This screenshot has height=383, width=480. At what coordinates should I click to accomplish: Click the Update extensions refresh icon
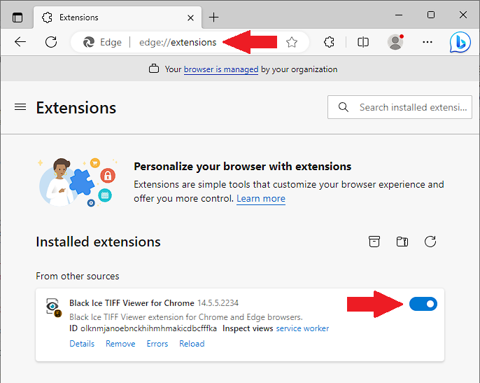click(430, 242)
